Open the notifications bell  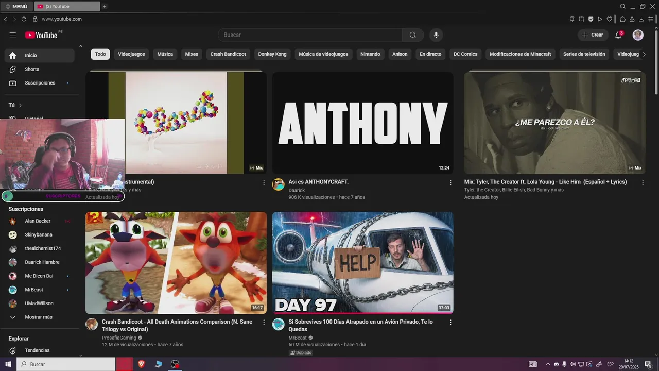coord(618,35)
